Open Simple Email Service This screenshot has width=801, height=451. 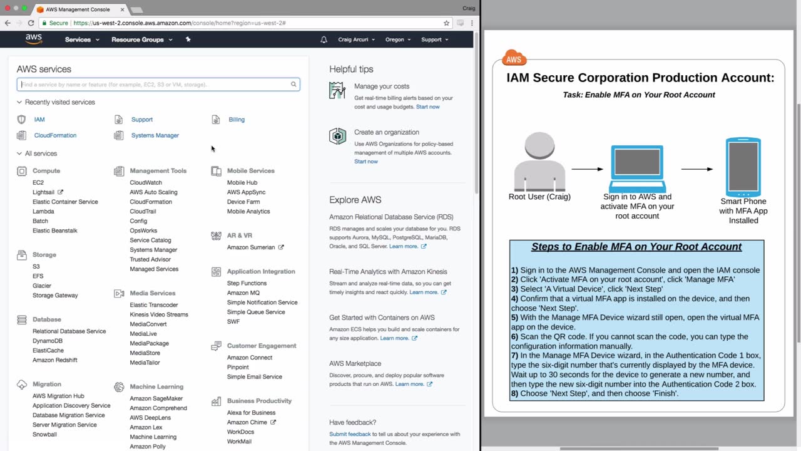(x=255, y=377)
